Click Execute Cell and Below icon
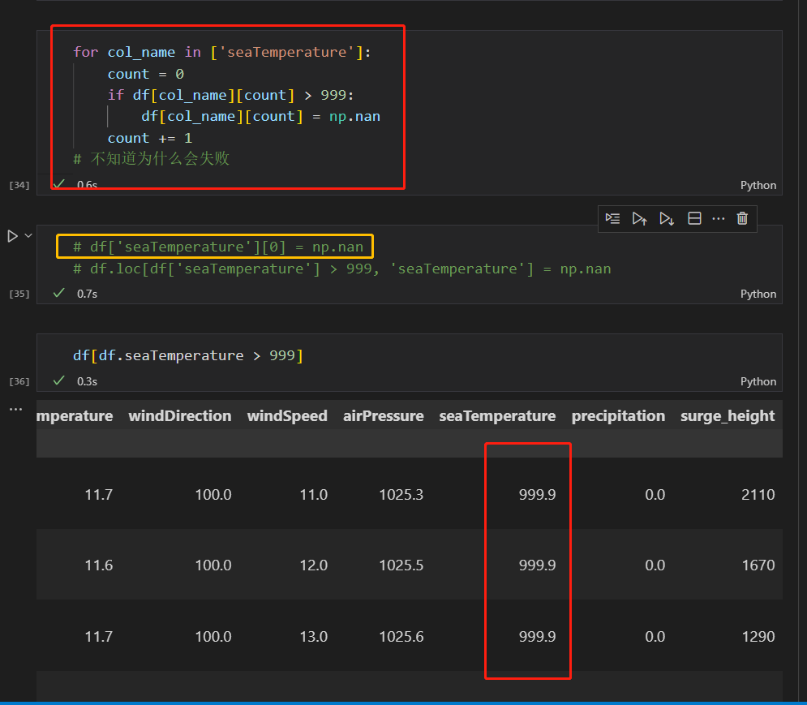The height and width of the screenshot is (705, 807). (667, 218)
